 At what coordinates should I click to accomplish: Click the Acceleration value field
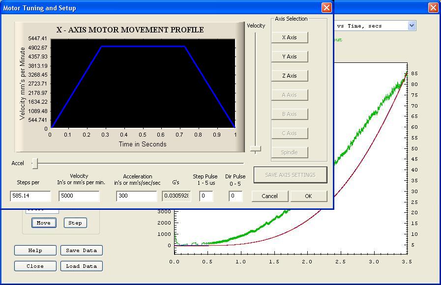[x=136, y=196]
